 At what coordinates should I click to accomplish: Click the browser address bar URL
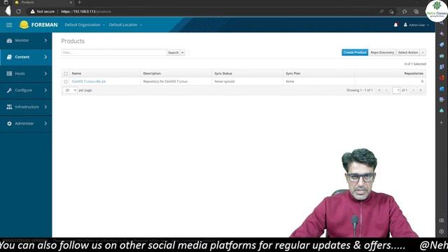point(86,11)
